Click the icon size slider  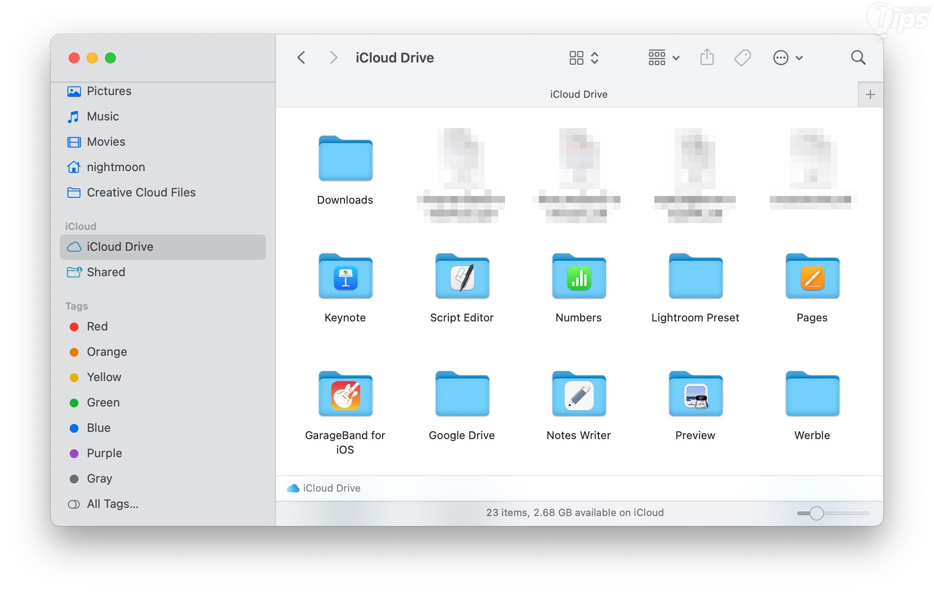pyautogui.click(x=816, y=513)
